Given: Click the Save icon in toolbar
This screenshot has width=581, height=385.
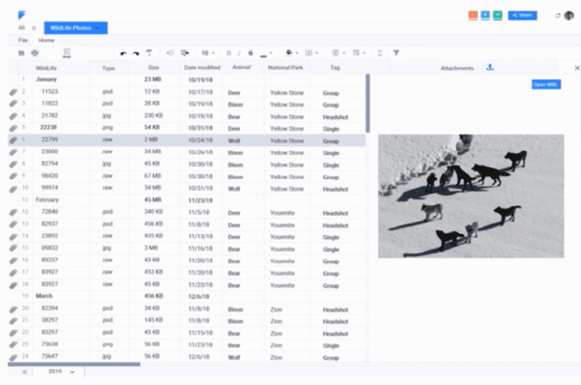Looking at the screenshot, I should click(21, 53).
